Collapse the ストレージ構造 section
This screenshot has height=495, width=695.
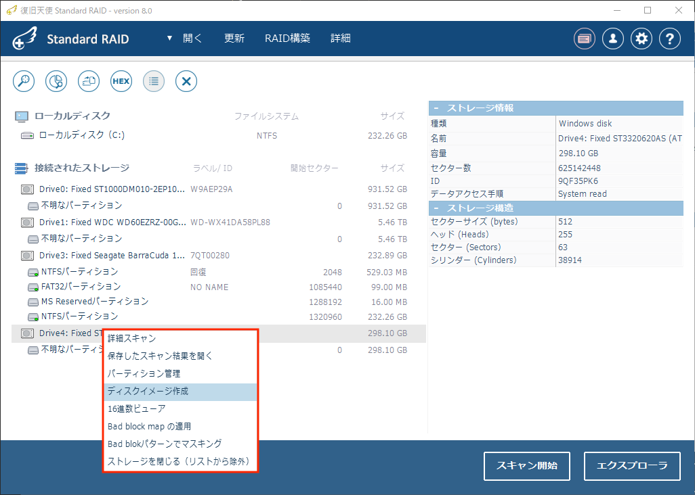(436, 208)
